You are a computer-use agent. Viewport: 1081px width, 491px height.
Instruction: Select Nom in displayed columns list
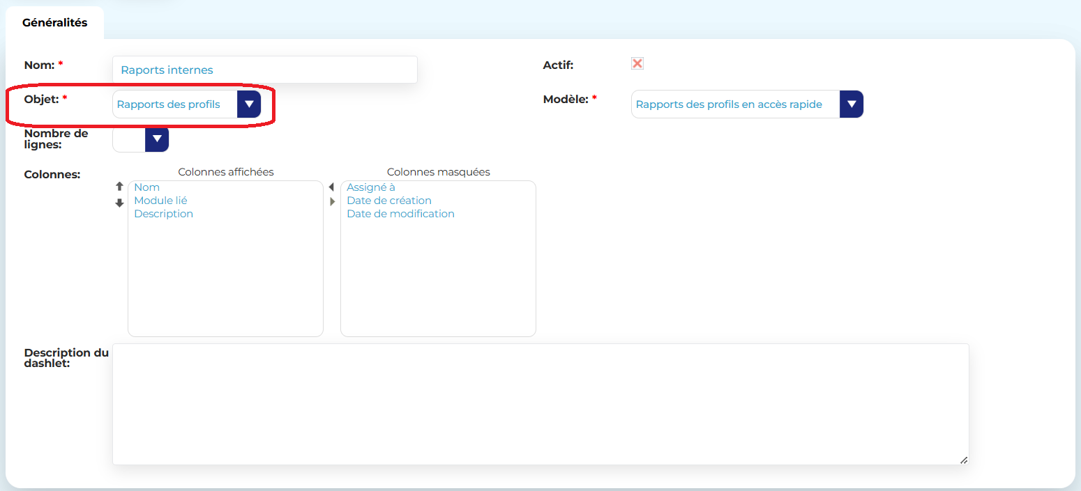click(x=147, y=187)
